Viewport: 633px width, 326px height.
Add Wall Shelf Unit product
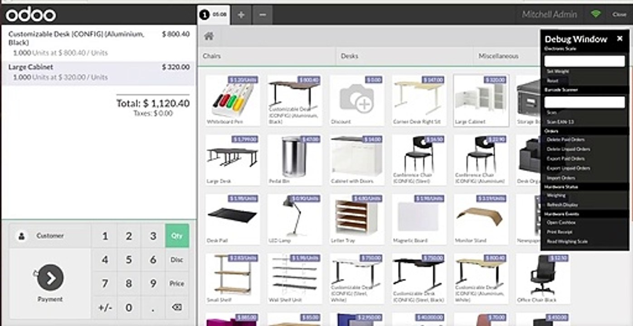pyautogui.click(x=295, y=279)
